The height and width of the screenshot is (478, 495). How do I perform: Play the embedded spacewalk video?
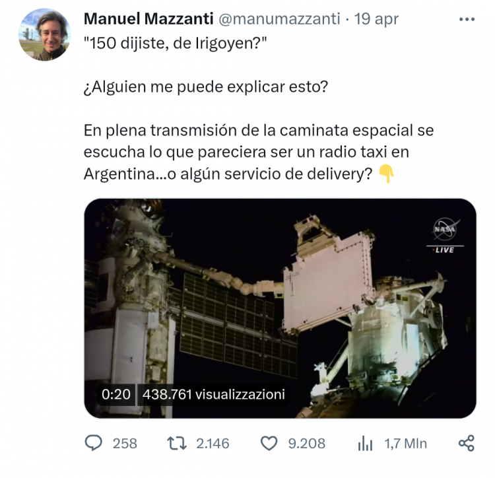[280, 308]
